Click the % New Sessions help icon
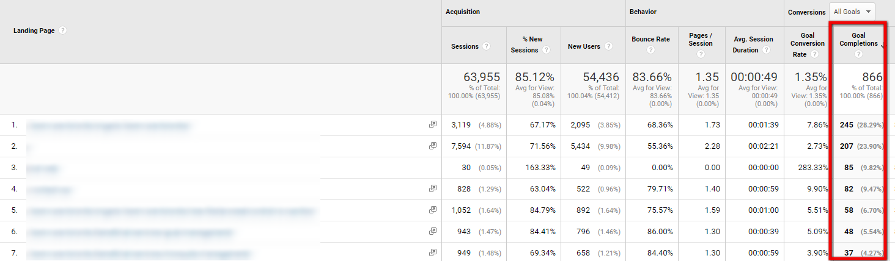 [x=546, y=50]
